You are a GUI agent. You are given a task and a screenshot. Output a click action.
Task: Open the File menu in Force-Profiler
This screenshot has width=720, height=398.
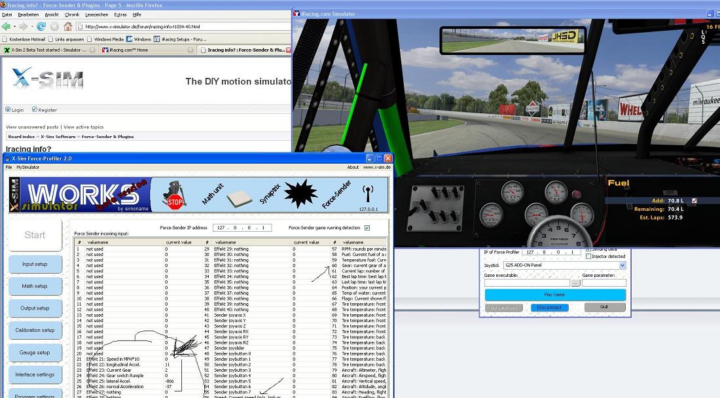(9, 167)
